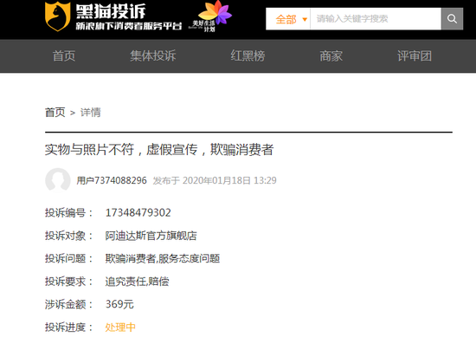
Task: Click the complaint number 17348479302
Action: tap(138, 212)
